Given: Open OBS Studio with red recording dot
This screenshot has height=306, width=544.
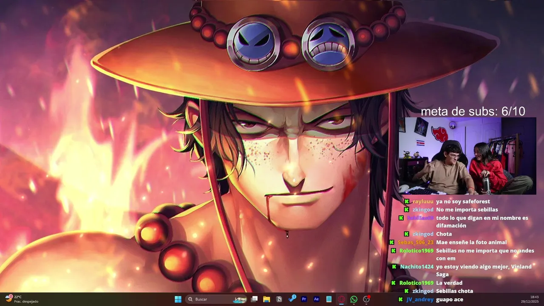Looking at the screenshot, I should tap(366, 299).
